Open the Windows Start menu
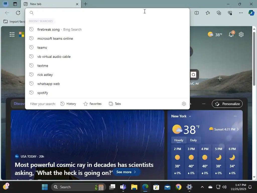Viewport: 257px width, 193px height. coord(45,187)
